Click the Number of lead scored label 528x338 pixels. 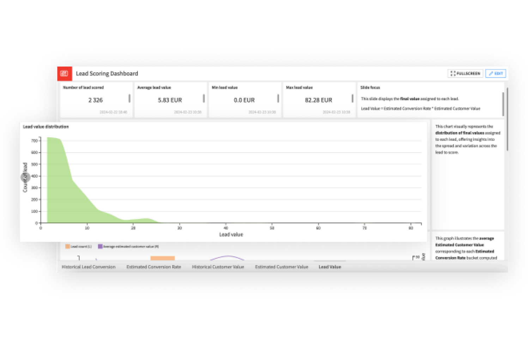coord(83,87)
